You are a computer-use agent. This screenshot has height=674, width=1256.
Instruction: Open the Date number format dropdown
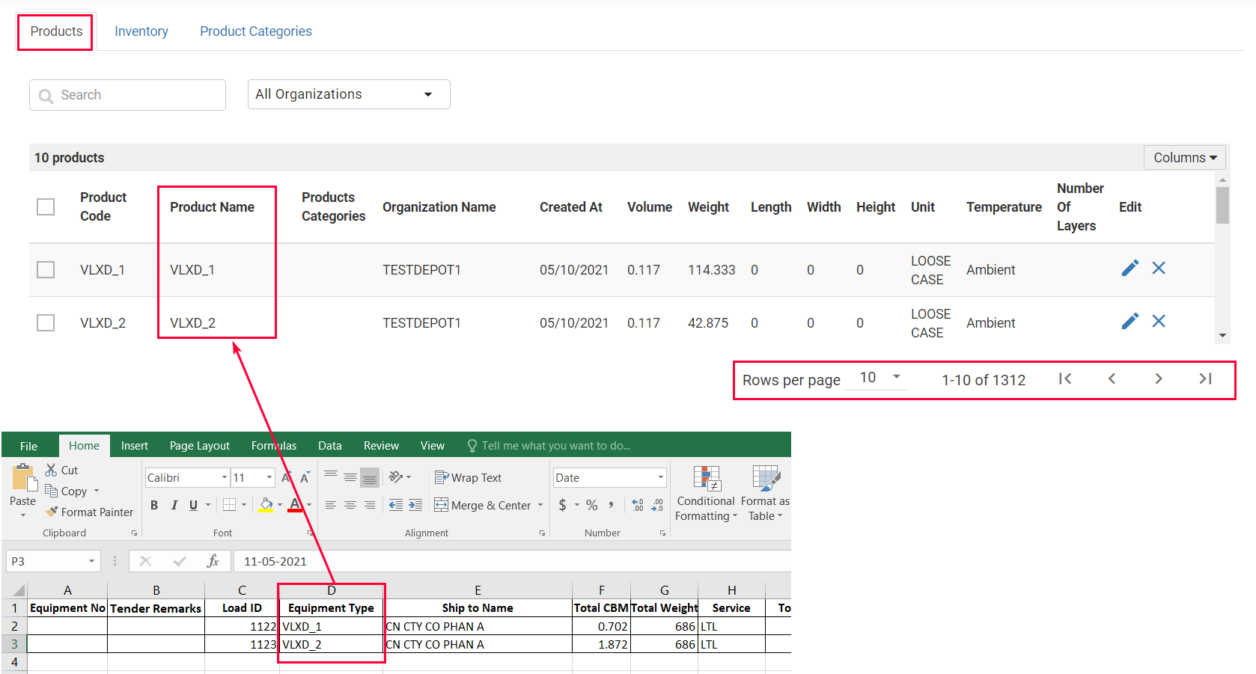[x=661, y=477]
